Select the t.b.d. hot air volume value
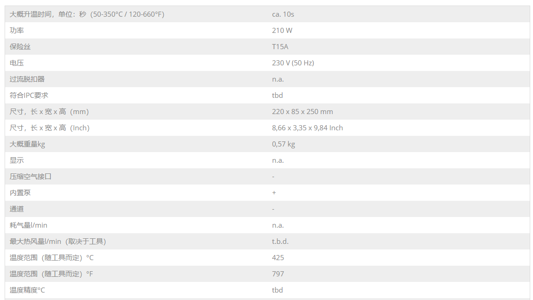Screen dimensions: 533x300 point(280,242)
